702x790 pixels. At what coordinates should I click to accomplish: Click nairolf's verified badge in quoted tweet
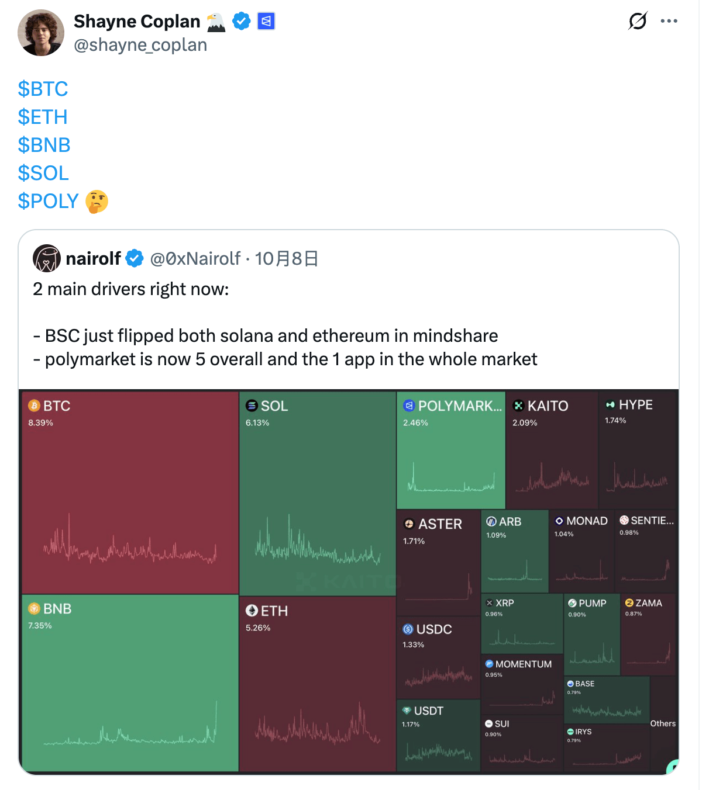(x=134, y=258)
